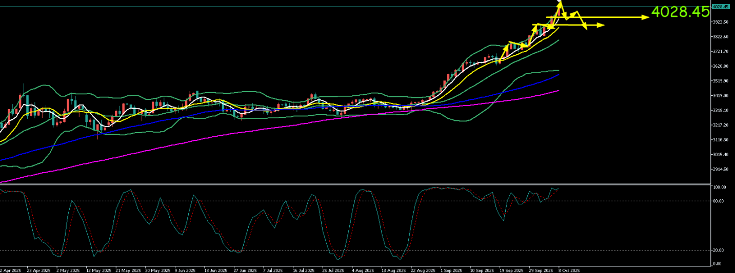
Task: Click the oscillator 80.00 level label
Action: coord(719,201)
